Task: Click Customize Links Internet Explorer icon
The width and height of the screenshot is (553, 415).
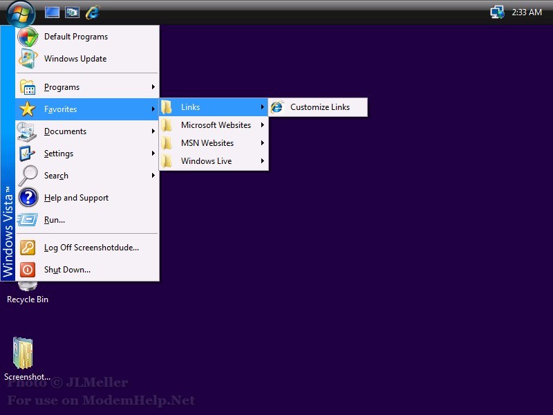Action: pos(277,107)
